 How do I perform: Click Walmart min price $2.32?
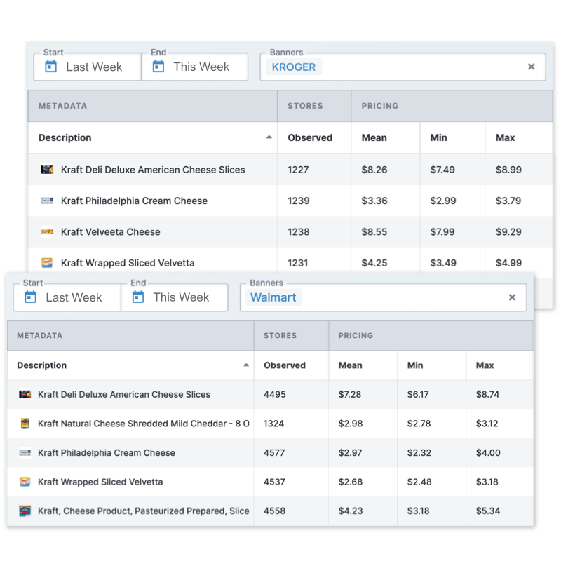tap(419, 453)
